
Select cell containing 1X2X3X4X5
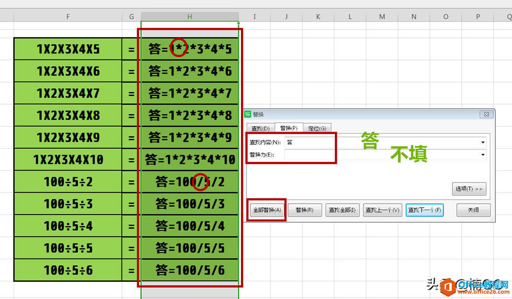68,49
